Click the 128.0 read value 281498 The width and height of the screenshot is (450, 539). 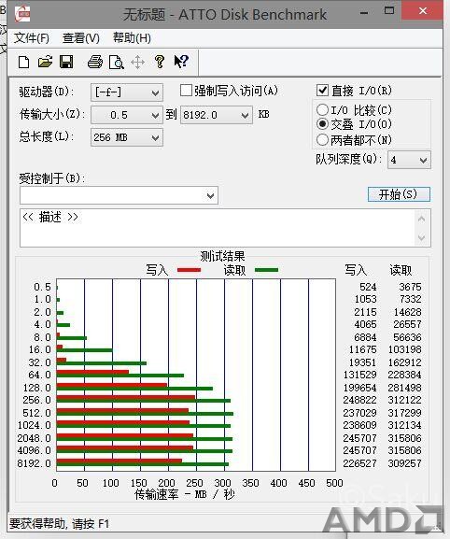point(404,388)
